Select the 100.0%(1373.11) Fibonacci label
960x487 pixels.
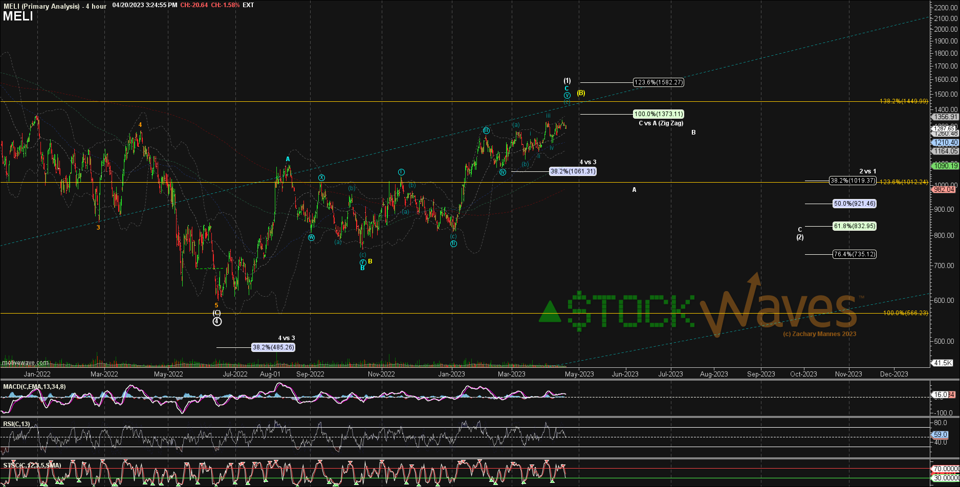(x=659, y=114)
